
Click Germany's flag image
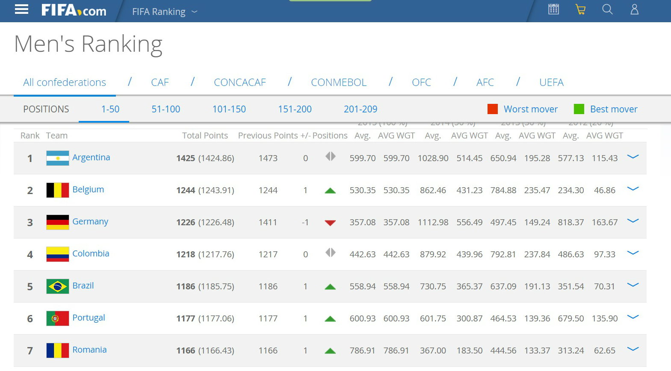pos(58,222)
